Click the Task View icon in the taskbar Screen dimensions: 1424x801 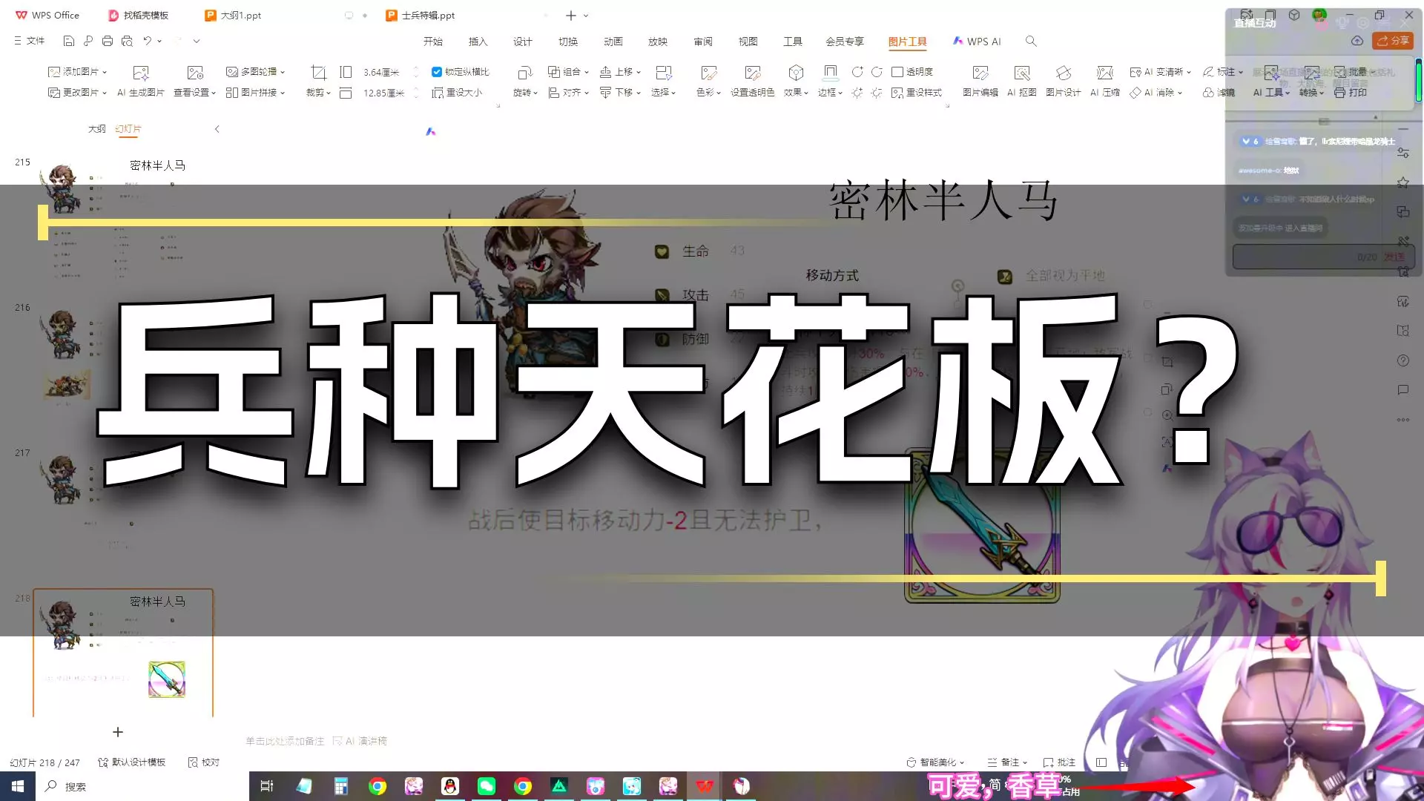coord(267,786)
